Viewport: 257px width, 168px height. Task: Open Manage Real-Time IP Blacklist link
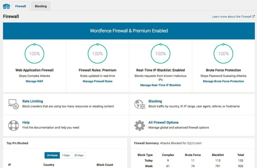point(160,85)
